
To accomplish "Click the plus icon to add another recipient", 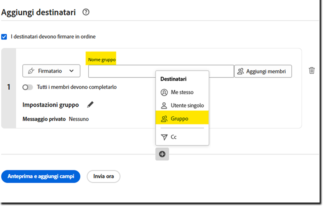I will pyautogui.click(x=162, y=154).
